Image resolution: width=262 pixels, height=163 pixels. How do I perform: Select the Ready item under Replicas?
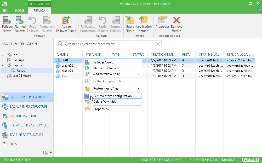tap(21, 71)
